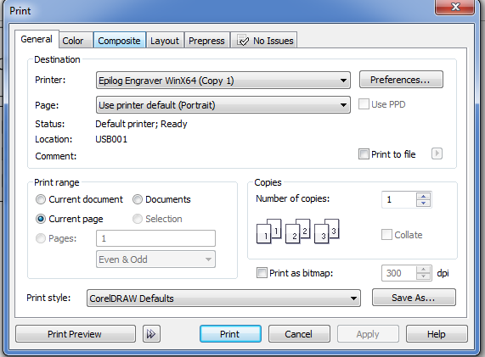The image size is (485, 357).
Task: Decrease number of copies with down arrow
Action: (x=424, y=203)
